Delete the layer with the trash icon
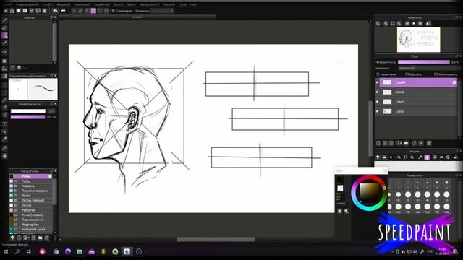 429,143
